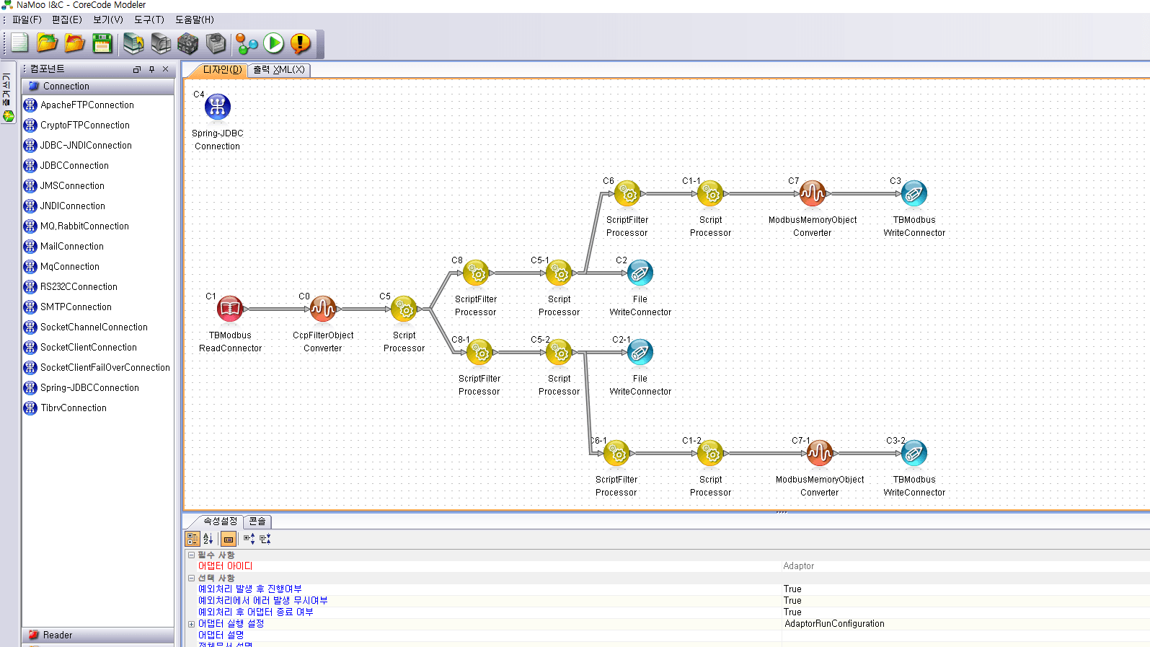Expand the 어댑터 실행 설정 property
This screenshot has height=647, width=1150.
[191, 624]
